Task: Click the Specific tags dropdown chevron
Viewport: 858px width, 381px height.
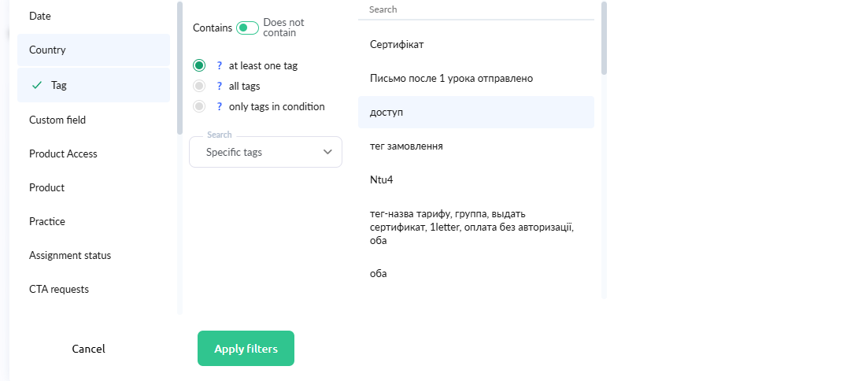Action: pos(327,152)
